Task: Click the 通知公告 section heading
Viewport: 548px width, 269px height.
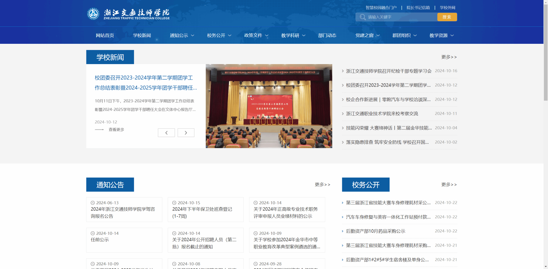Action: pos(110,185)
